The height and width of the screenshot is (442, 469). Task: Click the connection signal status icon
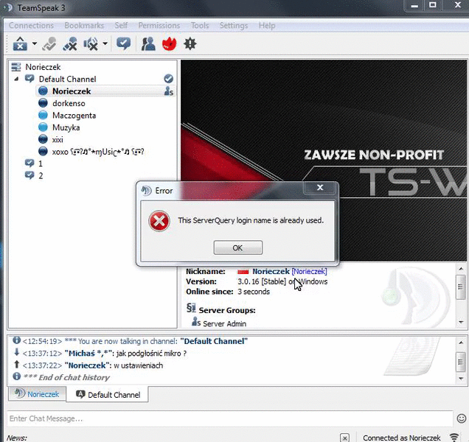454,438
